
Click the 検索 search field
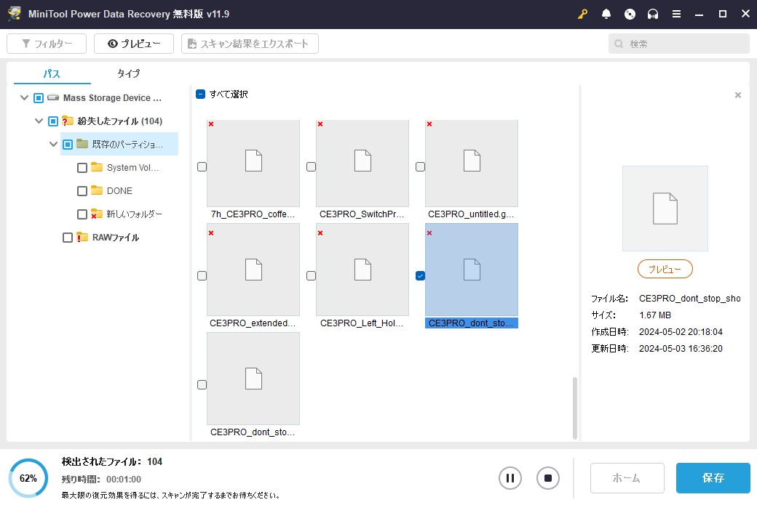pos(679,44)
